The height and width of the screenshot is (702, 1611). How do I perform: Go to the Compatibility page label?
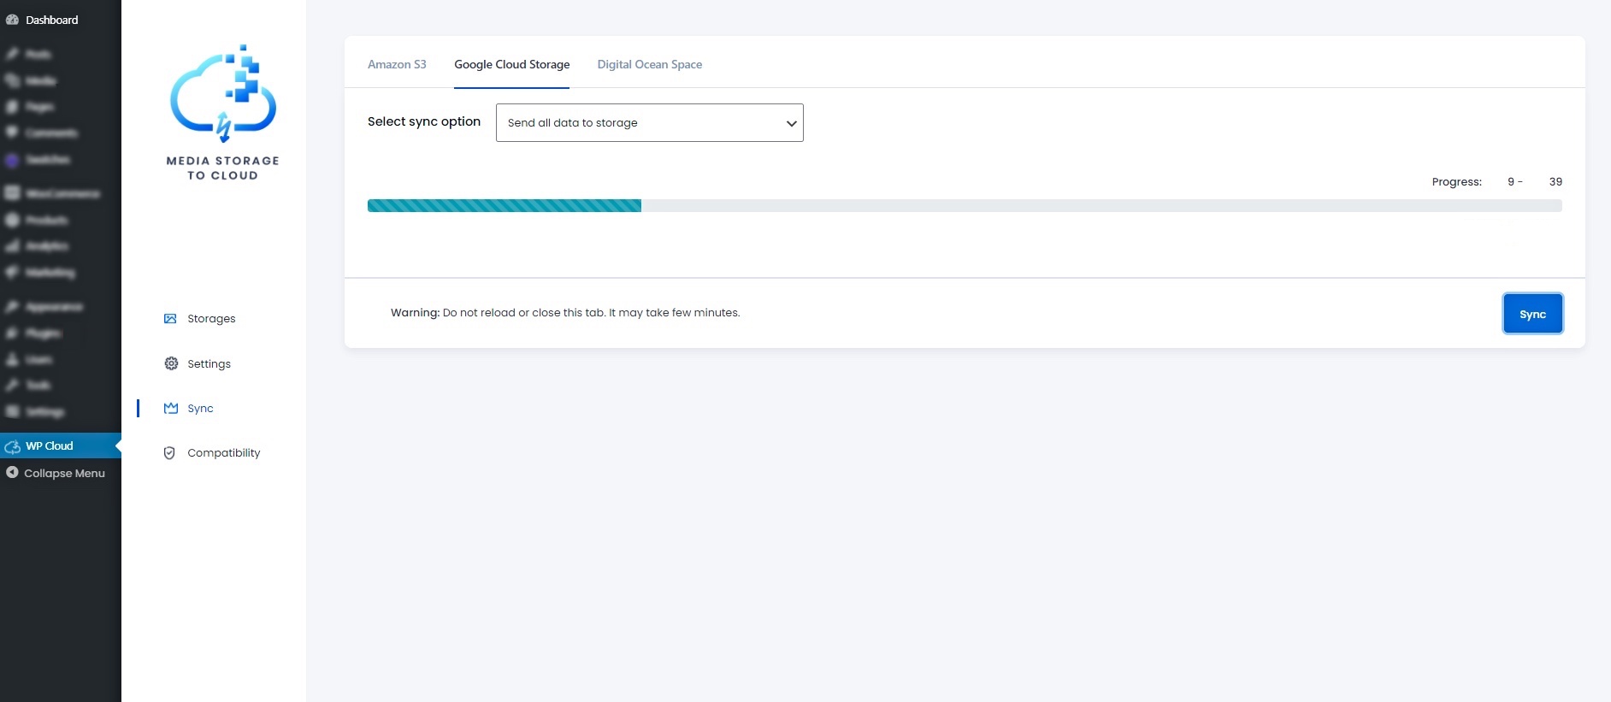click(224, 453)
